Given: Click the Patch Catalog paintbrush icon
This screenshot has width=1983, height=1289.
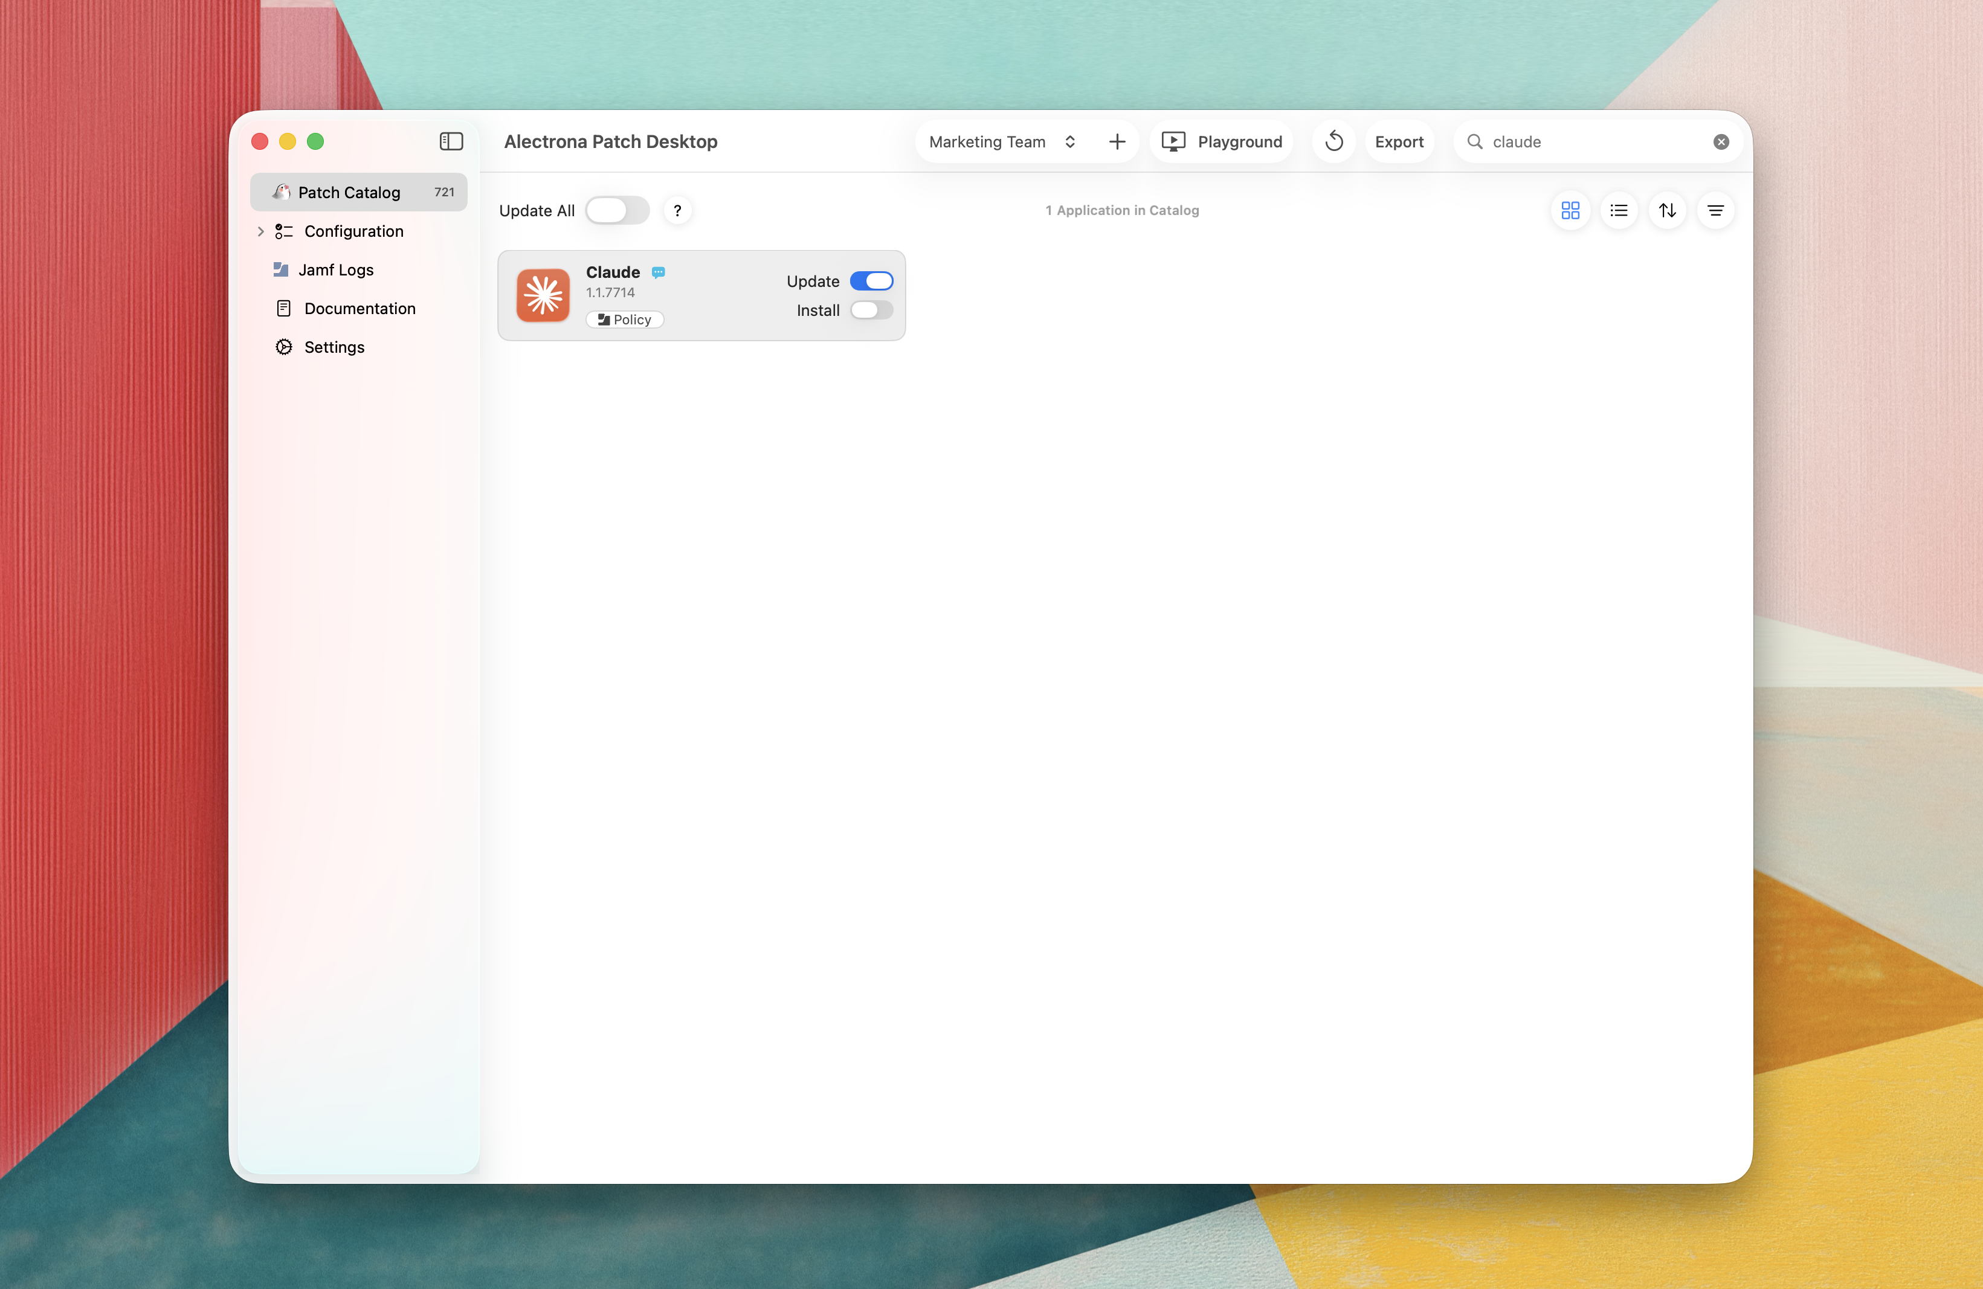Looking at the screenshot, I should 282,191.
